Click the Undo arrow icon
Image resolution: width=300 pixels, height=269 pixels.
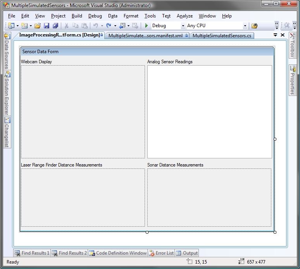click(95, 26)
